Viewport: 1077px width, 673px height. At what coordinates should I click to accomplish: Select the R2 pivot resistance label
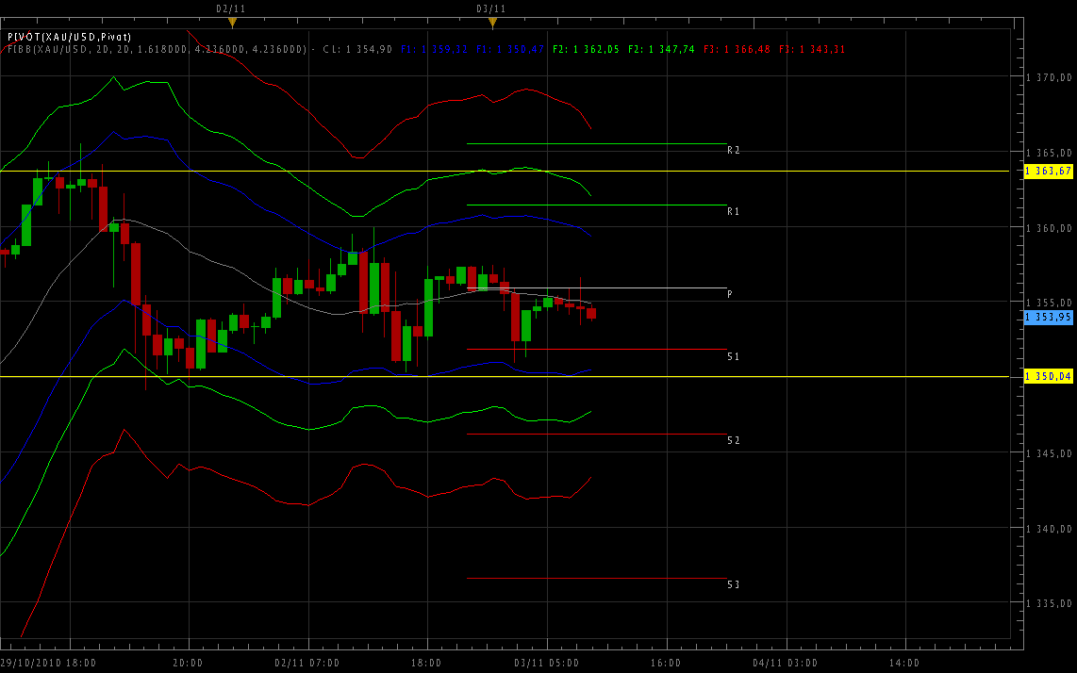733,151
